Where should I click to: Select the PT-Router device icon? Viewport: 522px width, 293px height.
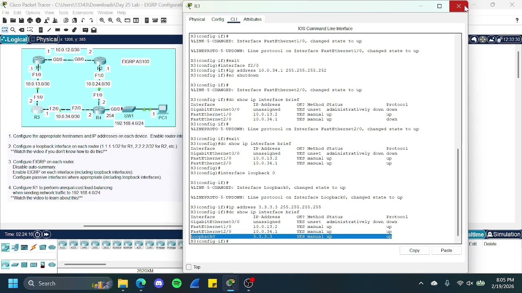160,245
